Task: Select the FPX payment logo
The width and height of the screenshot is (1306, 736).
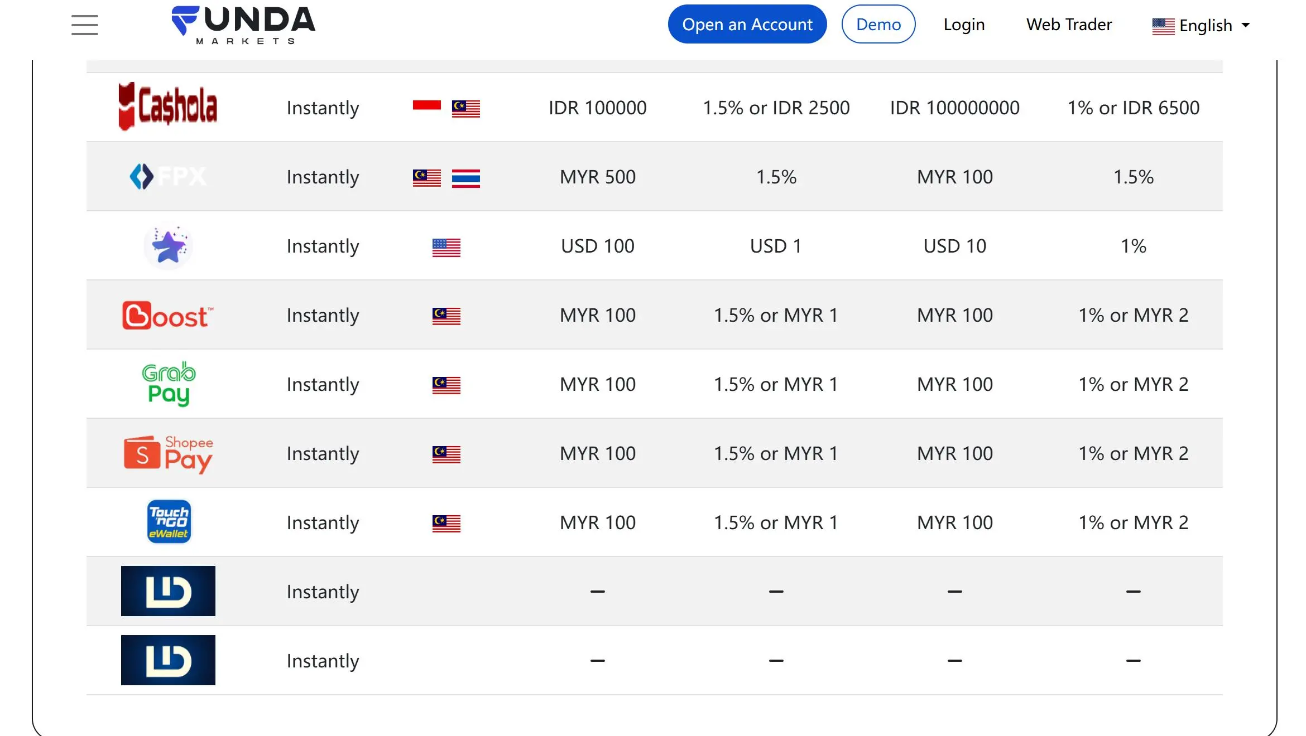Action: coord(168,177)
